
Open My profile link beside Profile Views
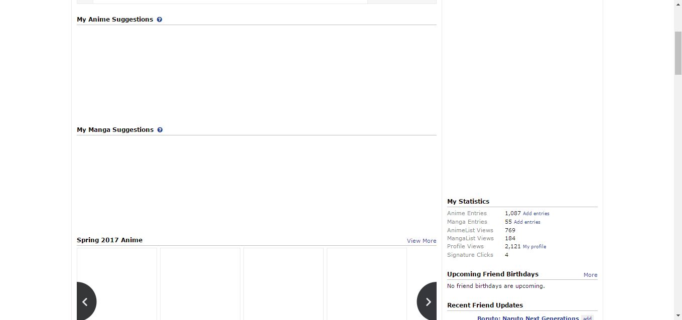[534, 247]
